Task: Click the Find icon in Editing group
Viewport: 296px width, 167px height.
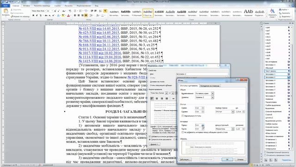Action: (281, 9)
